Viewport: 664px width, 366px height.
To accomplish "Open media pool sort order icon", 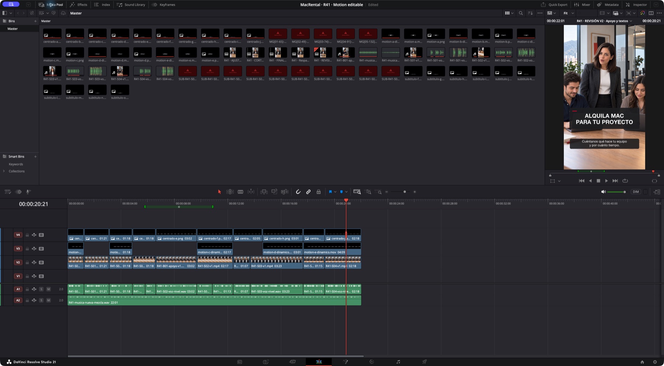I will 530,13.
